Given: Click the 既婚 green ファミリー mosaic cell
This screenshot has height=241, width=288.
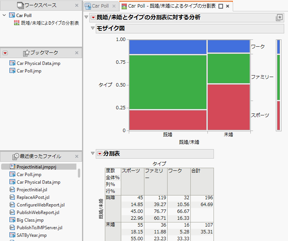Looking at the screenshot, I should click(x=168, y=82).
